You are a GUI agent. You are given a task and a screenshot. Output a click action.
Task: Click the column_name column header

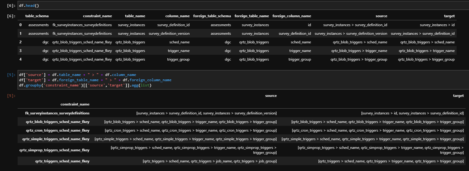coord(178,16)
